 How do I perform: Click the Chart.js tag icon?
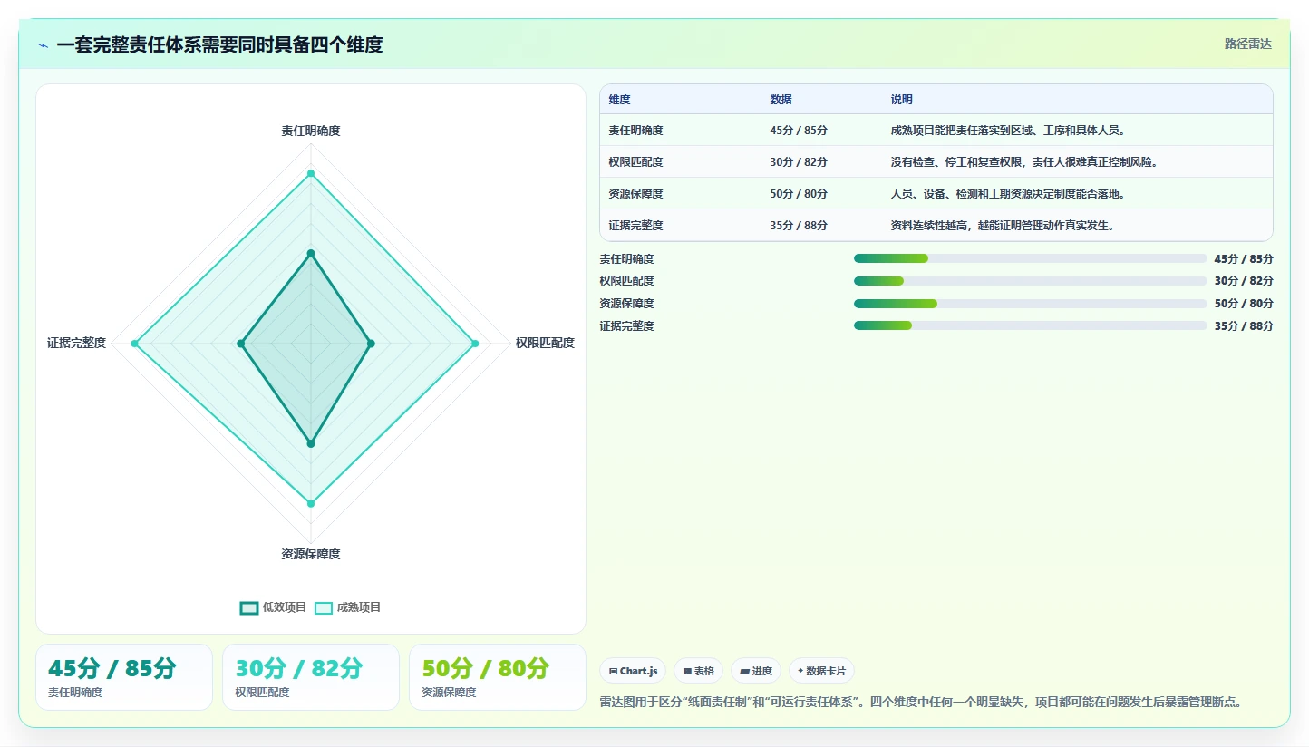point(614,671)
